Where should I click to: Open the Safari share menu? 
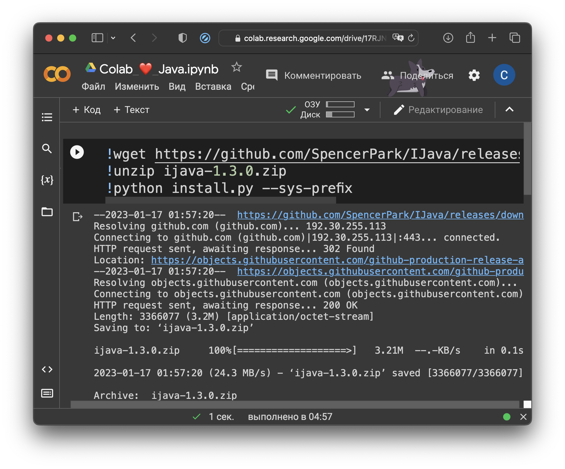click(x=470, y=37)
